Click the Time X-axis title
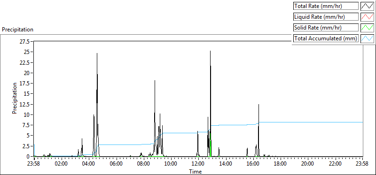376x175 pixels. [x=195, y=171]
